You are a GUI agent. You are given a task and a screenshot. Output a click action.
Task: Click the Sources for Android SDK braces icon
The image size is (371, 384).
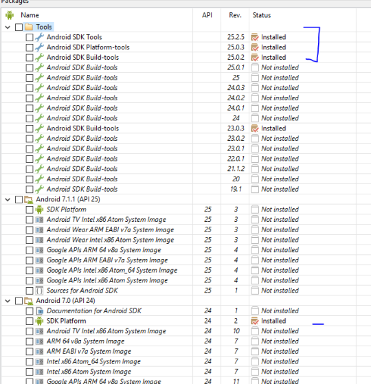click(39, 291)
